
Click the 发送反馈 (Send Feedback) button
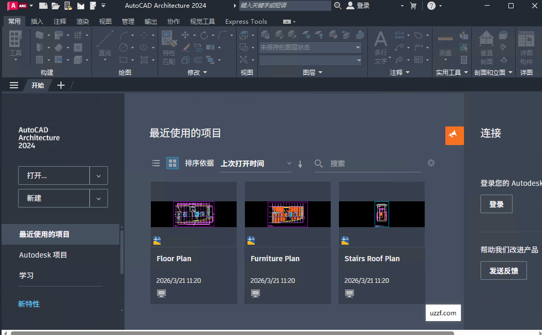[x=503, y=270]
